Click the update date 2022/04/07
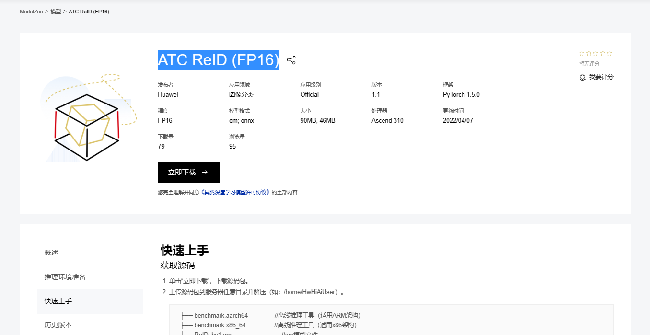The image size is (650, 335). pos(458,120)
